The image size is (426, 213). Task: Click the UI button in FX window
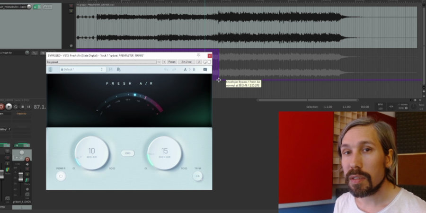199,62
